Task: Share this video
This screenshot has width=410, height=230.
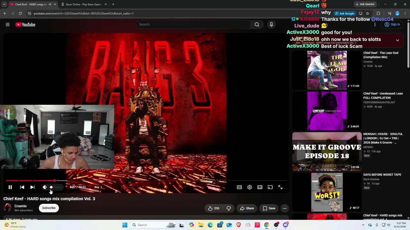Action: 247,208
